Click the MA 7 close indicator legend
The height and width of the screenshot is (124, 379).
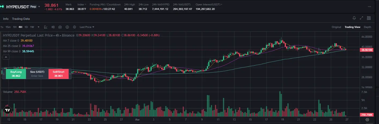point(18,41)
